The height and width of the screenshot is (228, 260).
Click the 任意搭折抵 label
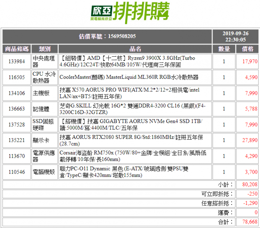(x=217, y=203)
